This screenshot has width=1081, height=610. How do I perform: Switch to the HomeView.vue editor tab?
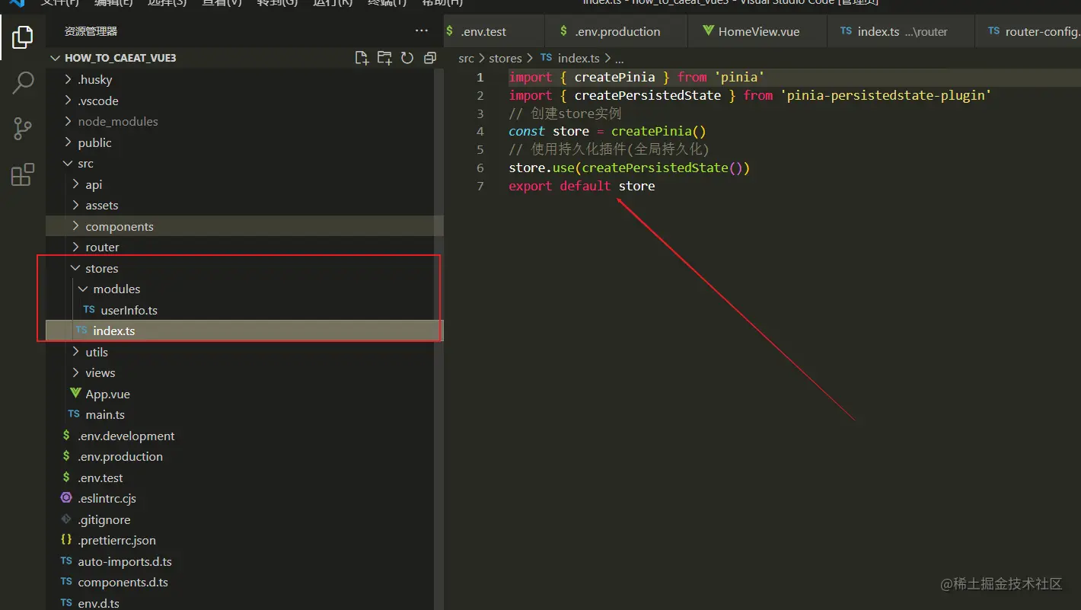point(757,31)
